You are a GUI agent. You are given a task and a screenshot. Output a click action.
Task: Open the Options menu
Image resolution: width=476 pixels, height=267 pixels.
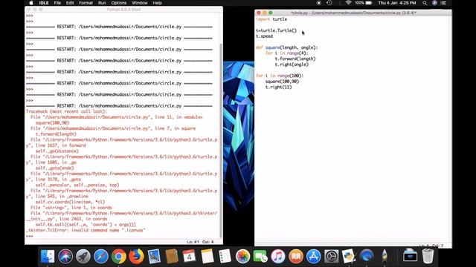[x=118, y=3]
